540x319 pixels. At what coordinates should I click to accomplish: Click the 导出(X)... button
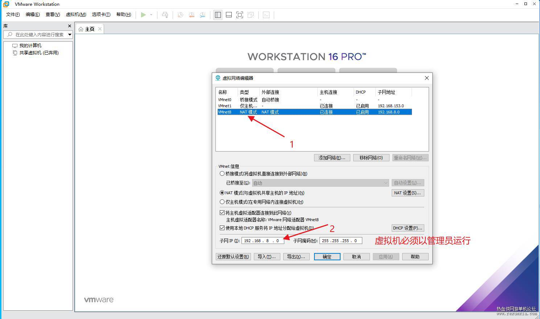296,257
